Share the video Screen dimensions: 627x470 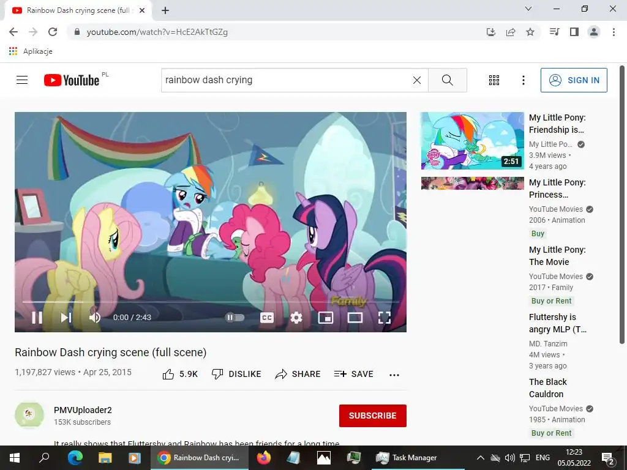[x=298, y=374]
